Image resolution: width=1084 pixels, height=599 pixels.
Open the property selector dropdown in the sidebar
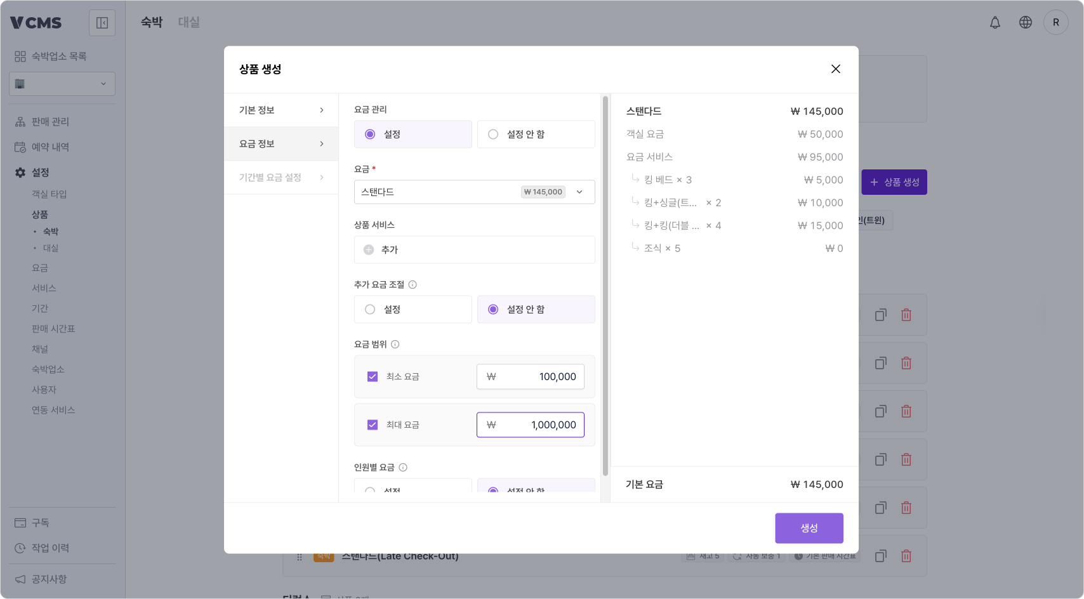tap(62, 83)
